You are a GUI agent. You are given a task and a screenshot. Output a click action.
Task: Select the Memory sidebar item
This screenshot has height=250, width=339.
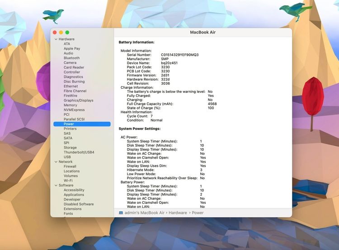[70, 105]
